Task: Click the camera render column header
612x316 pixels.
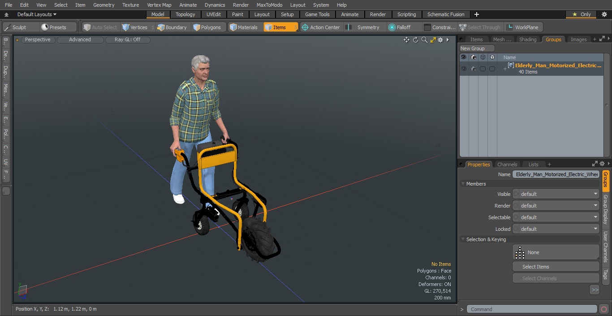Action: (x=474, y=57)
